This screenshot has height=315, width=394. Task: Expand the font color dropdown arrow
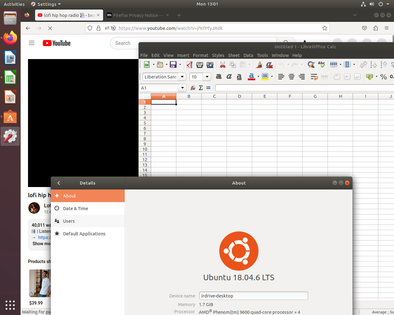[258, 77]
